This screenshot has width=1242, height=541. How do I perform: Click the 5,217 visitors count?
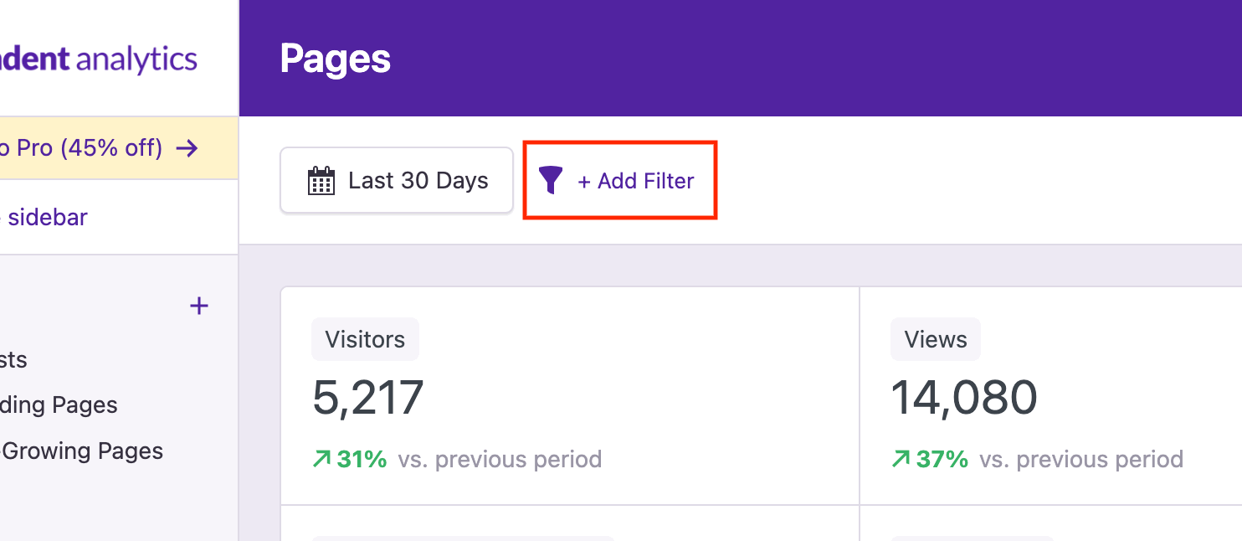(x=368, y=398)
